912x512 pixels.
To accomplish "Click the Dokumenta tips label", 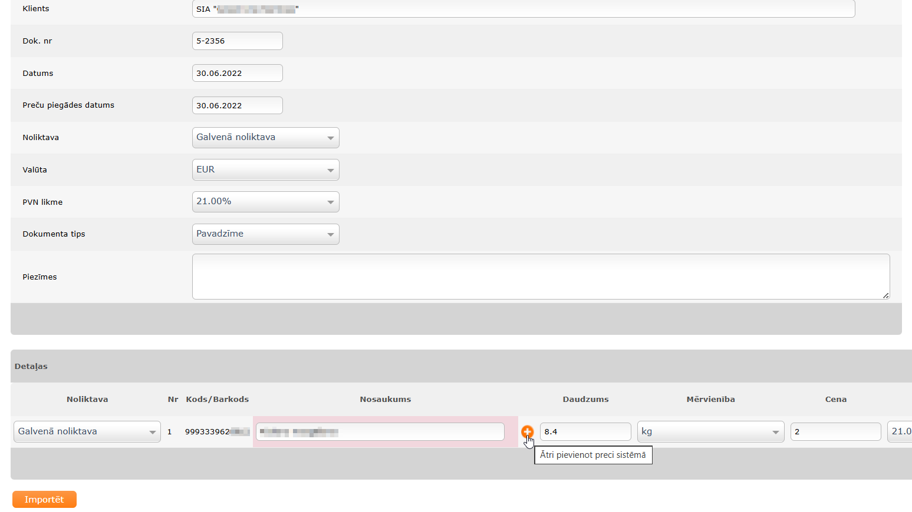I will (x=54, y=234).
